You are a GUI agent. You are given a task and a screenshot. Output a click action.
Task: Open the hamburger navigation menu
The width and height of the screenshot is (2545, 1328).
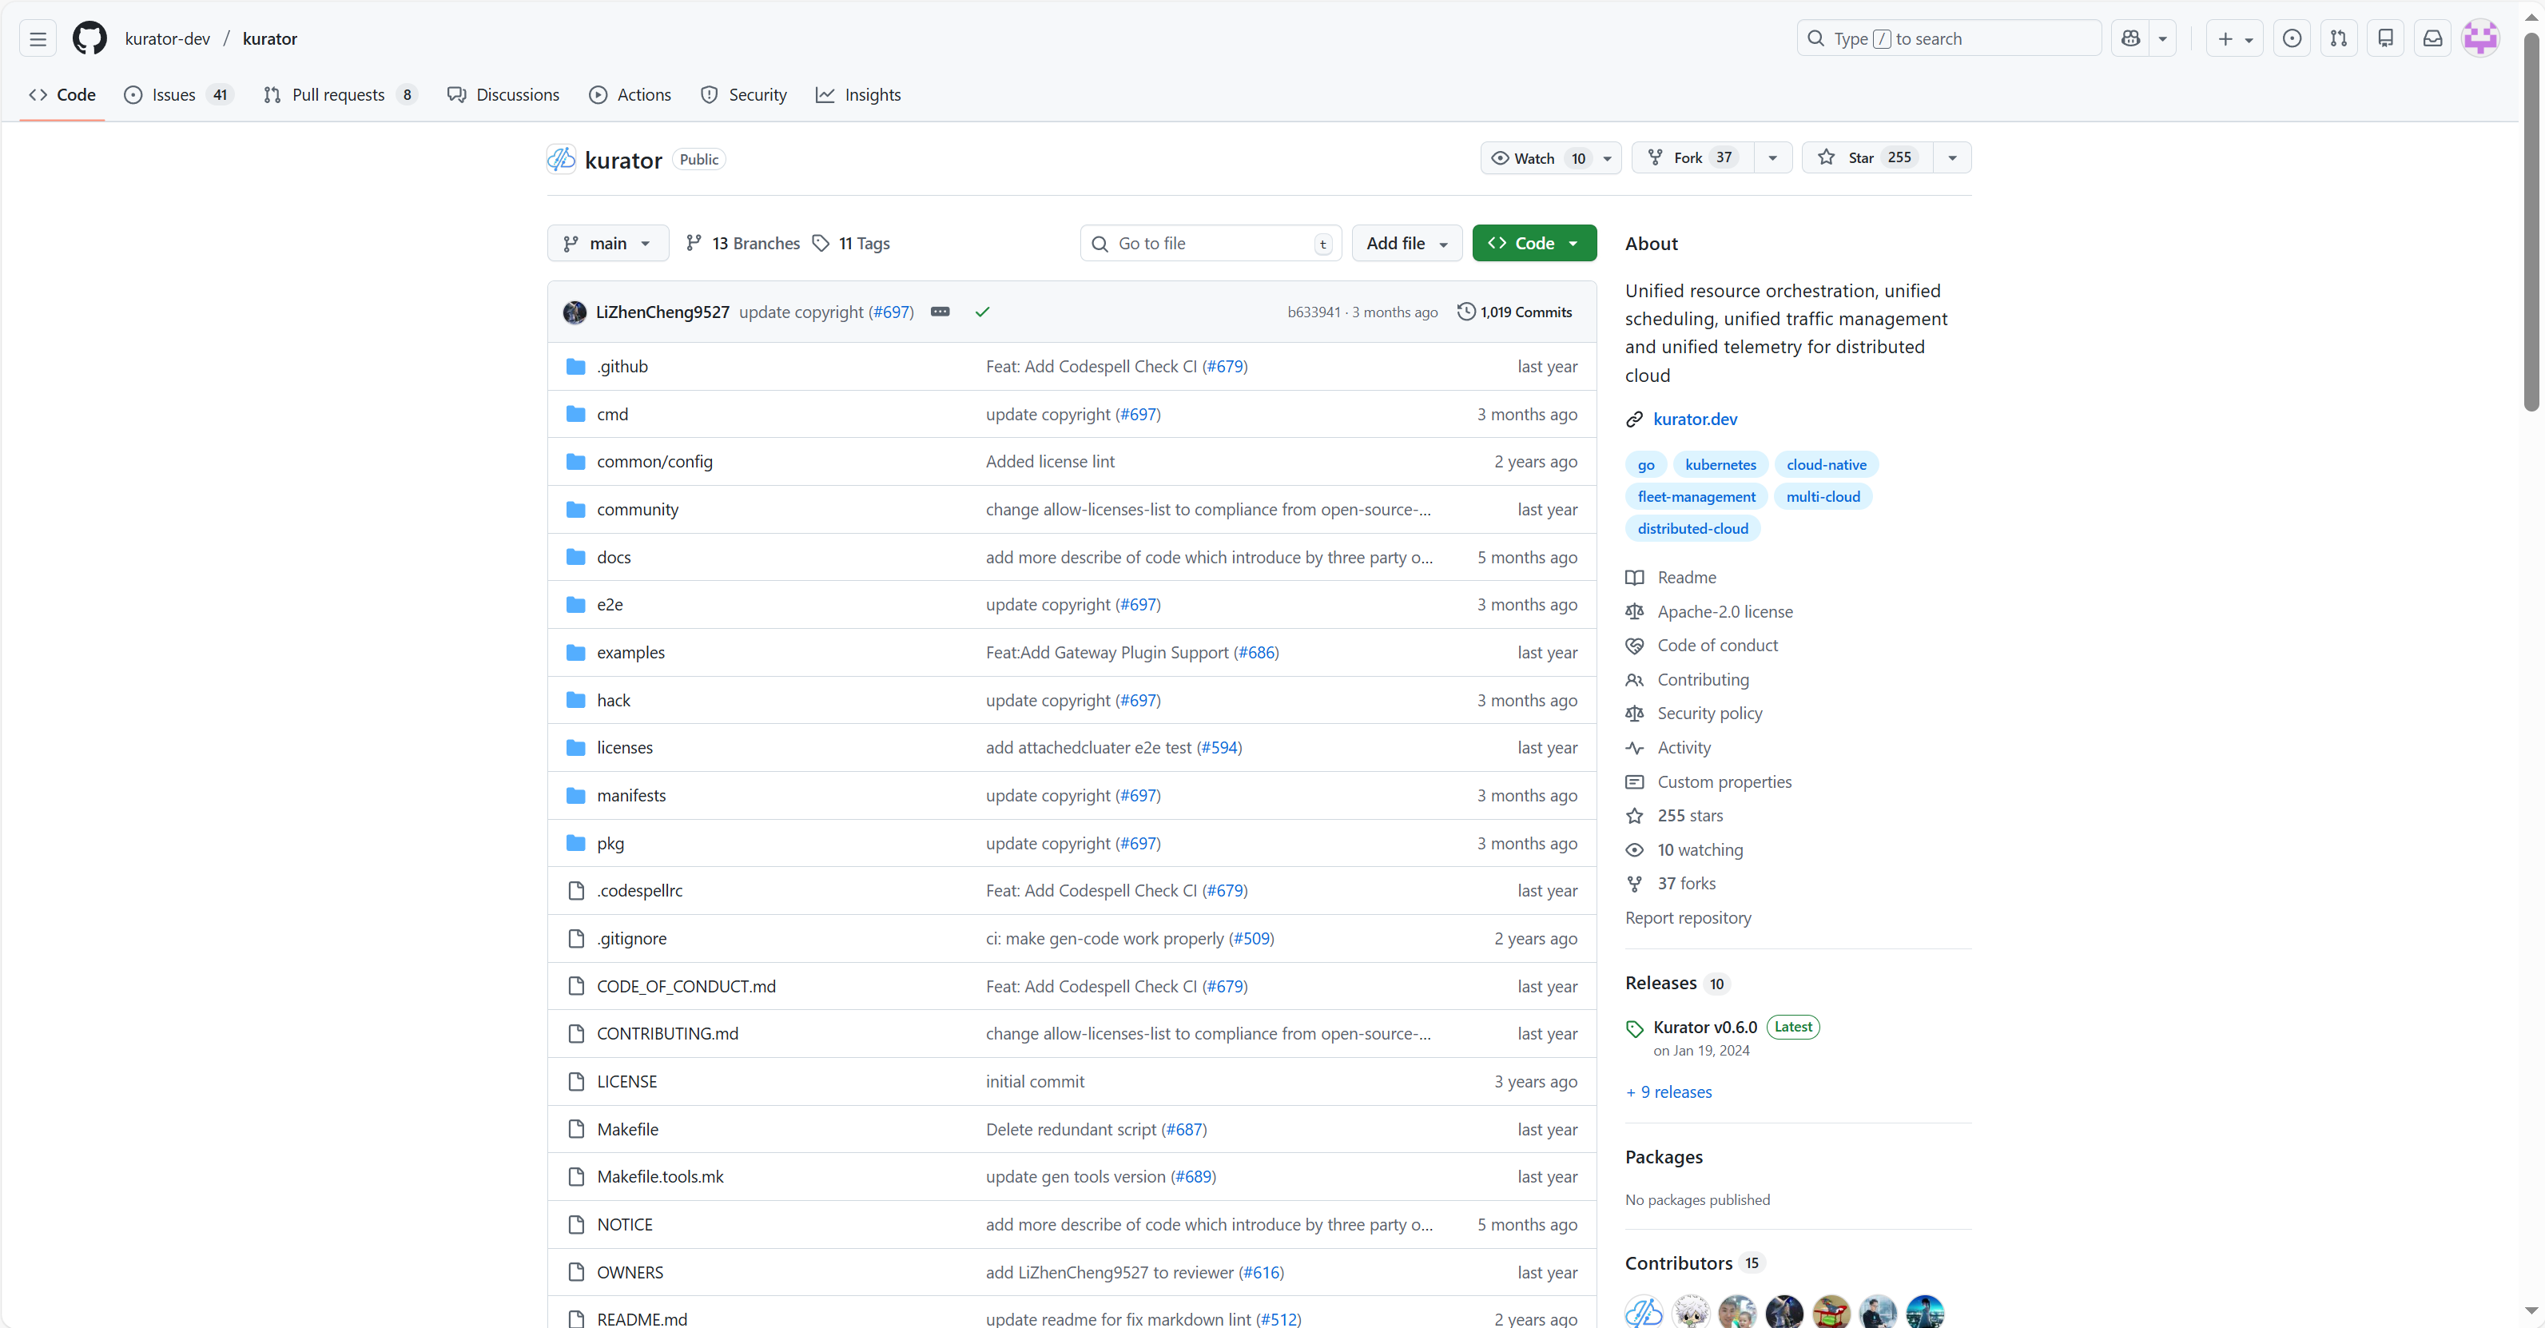[38, 38]
